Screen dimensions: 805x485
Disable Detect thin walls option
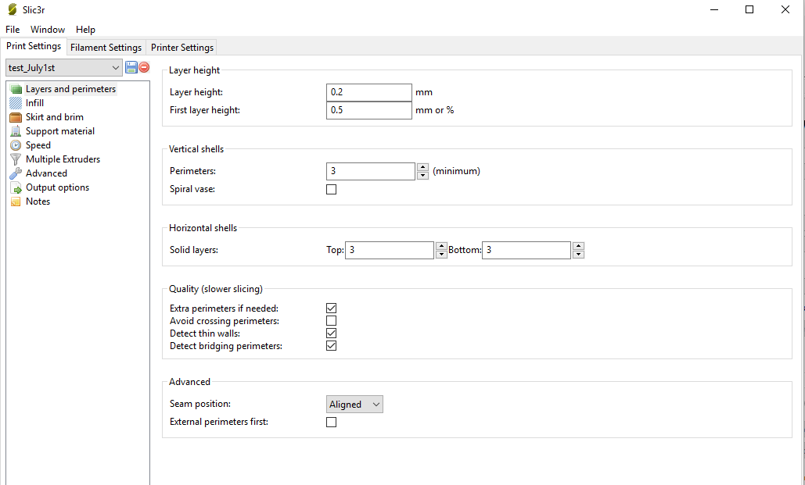click(331, 333)
